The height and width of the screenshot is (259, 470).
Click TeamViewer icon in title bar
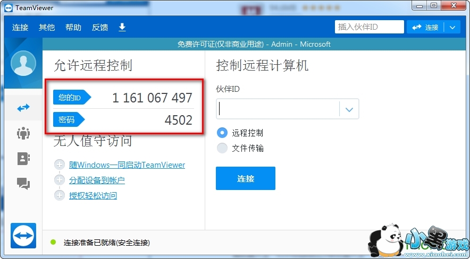[9, 8]
